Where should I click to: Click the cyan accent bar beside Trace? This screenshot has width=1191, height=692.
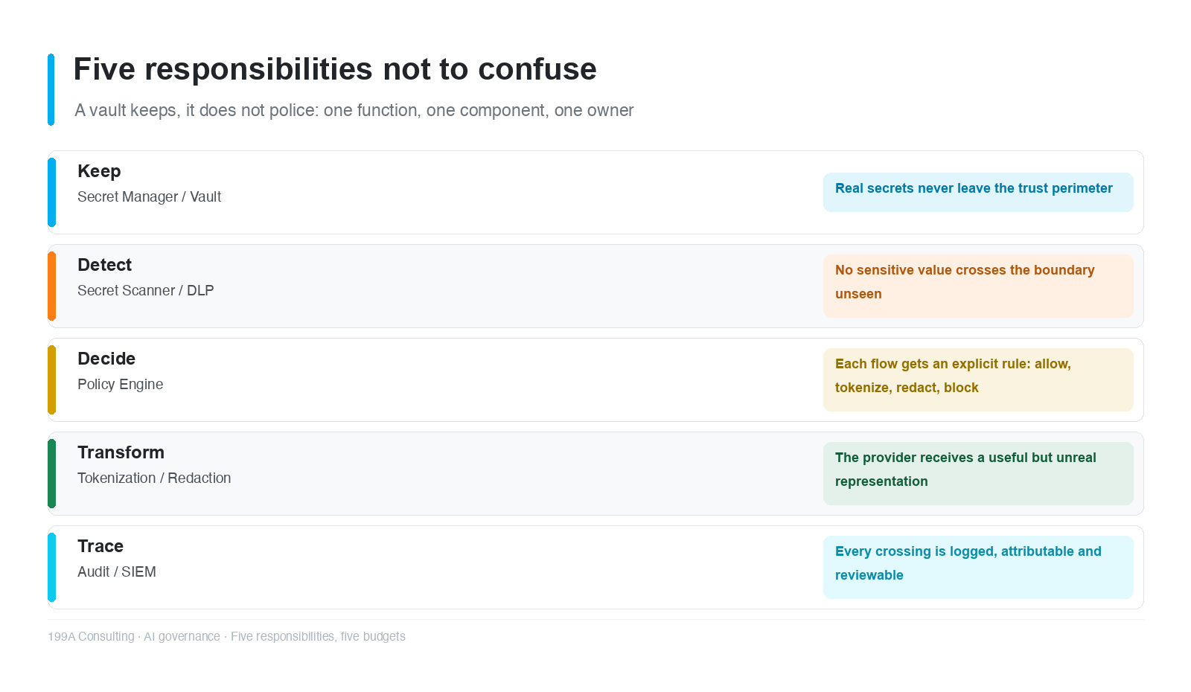coord(51,567)
